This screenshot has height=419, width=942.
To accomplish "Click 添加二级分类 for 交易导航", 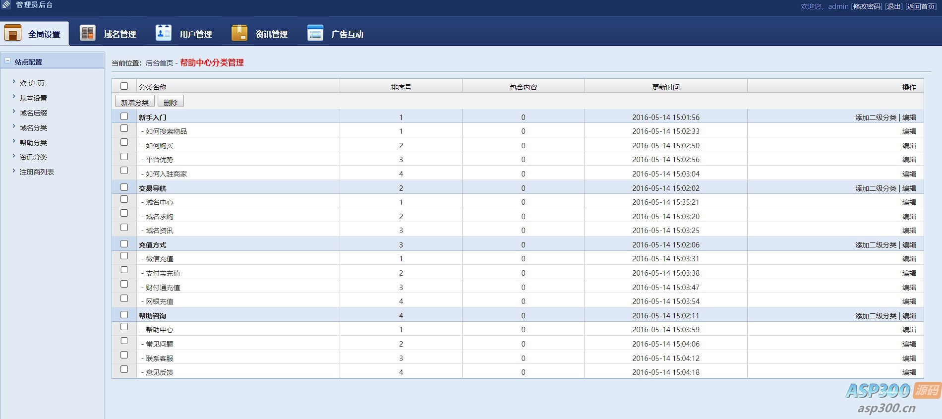I will pyautogui.click(x=876, y=188).
